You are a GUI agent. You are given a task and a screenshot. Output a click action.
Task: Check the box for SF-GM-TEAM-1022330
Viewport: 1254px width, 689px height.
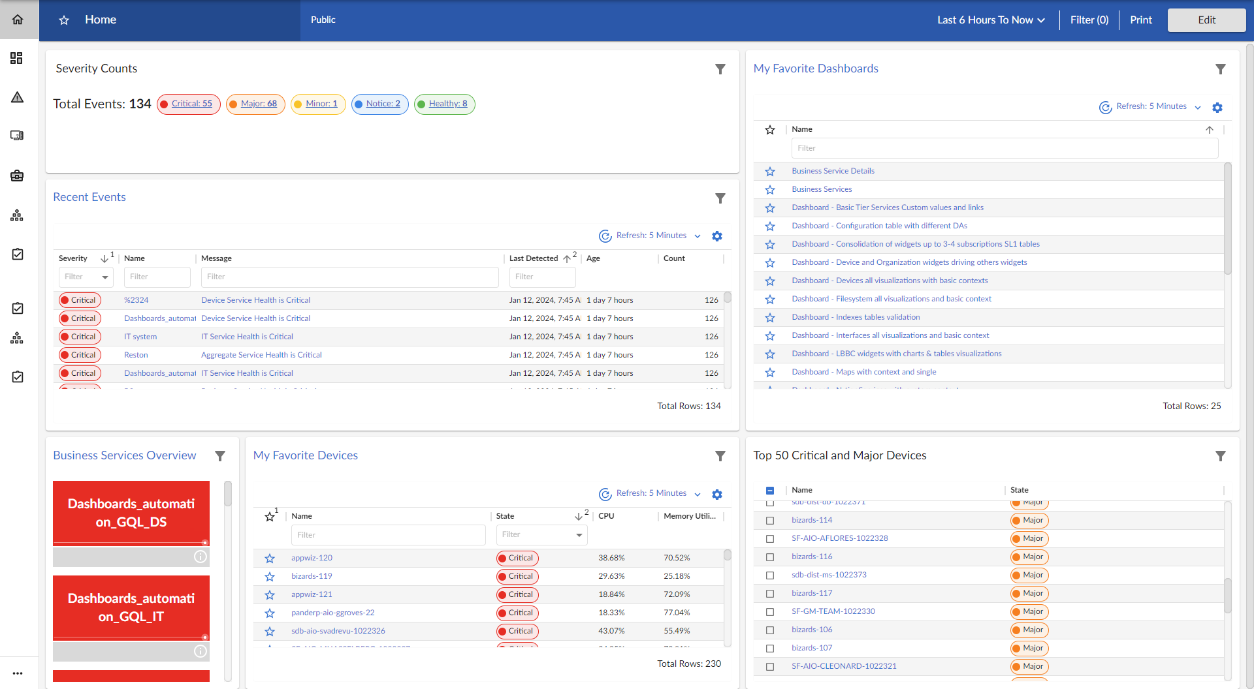(x=770, y=612)
